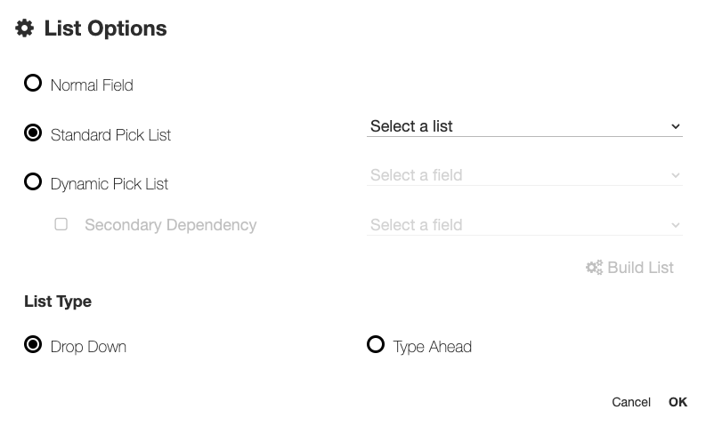Confirm the options with OK
The height and width of the screenshot is (426, 706).
[x=678, y=402]
